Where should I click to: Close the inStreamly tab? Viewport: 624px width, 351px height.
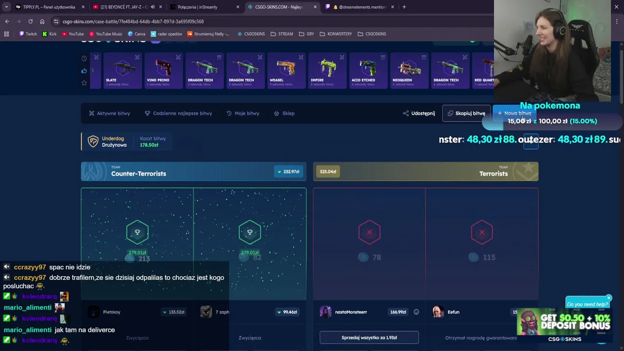tap(238, 7)
